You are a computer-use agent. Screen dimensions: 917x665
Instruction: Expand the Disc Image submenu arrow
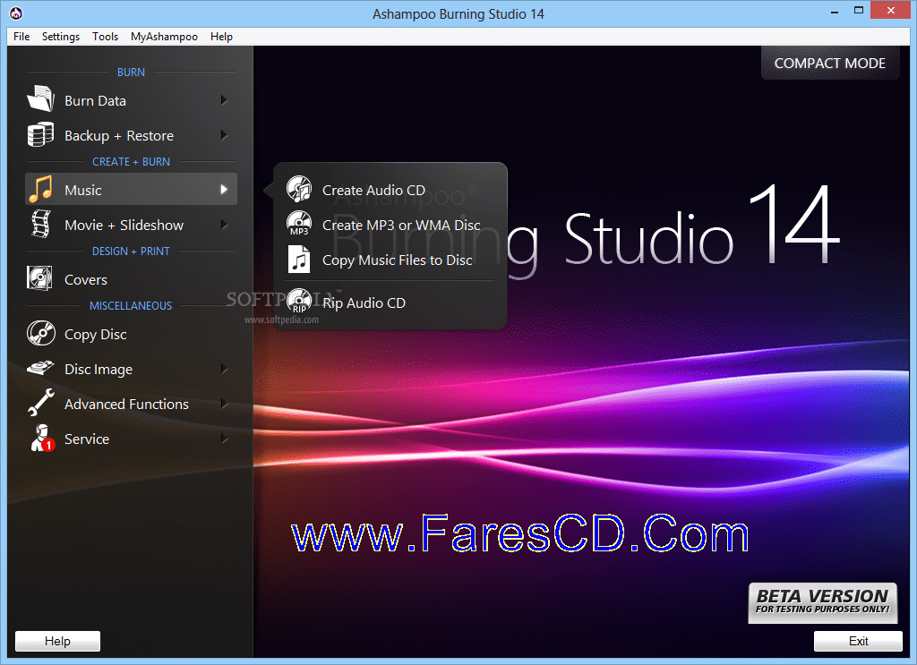tap(224, 369)
